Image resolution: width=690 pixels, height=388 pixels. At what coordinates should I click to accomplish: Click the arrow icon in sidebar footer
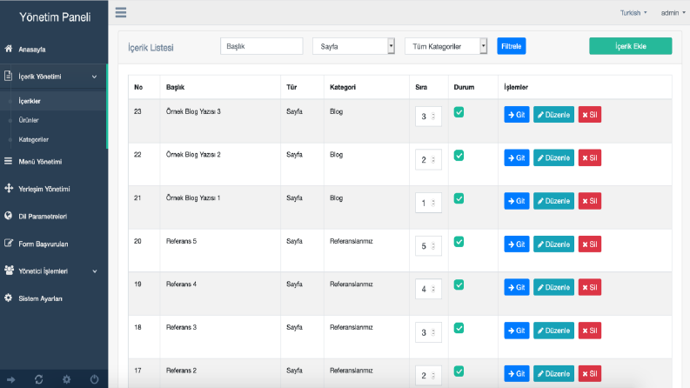click(11, 379)
